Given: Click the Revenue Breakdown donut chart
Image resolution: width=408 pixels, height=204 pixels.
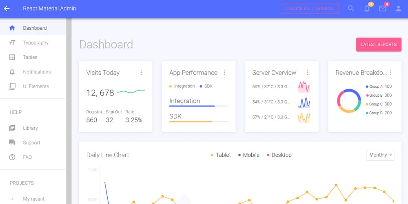Looking at the screenshot, I should 349,101.
